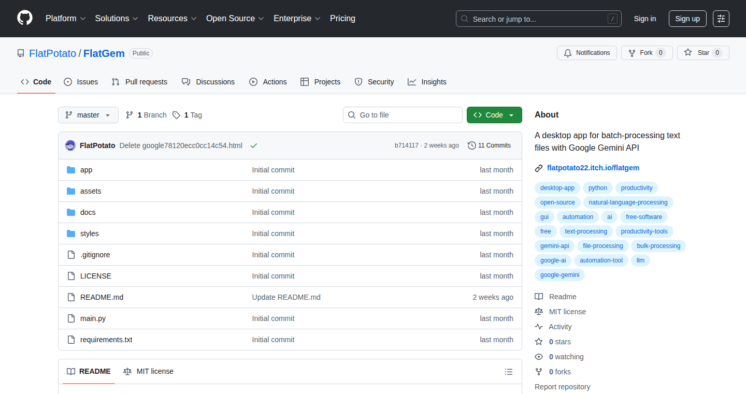Click the README.md file icon
This screenshot has width=746, height=394.
click(71, 297)
